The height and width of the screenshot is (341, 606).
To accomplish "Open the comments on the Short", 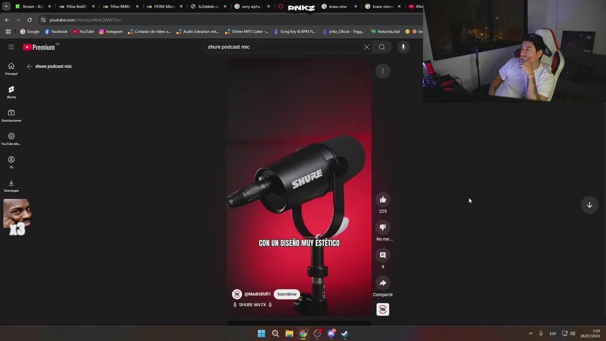I will [383, 255].
